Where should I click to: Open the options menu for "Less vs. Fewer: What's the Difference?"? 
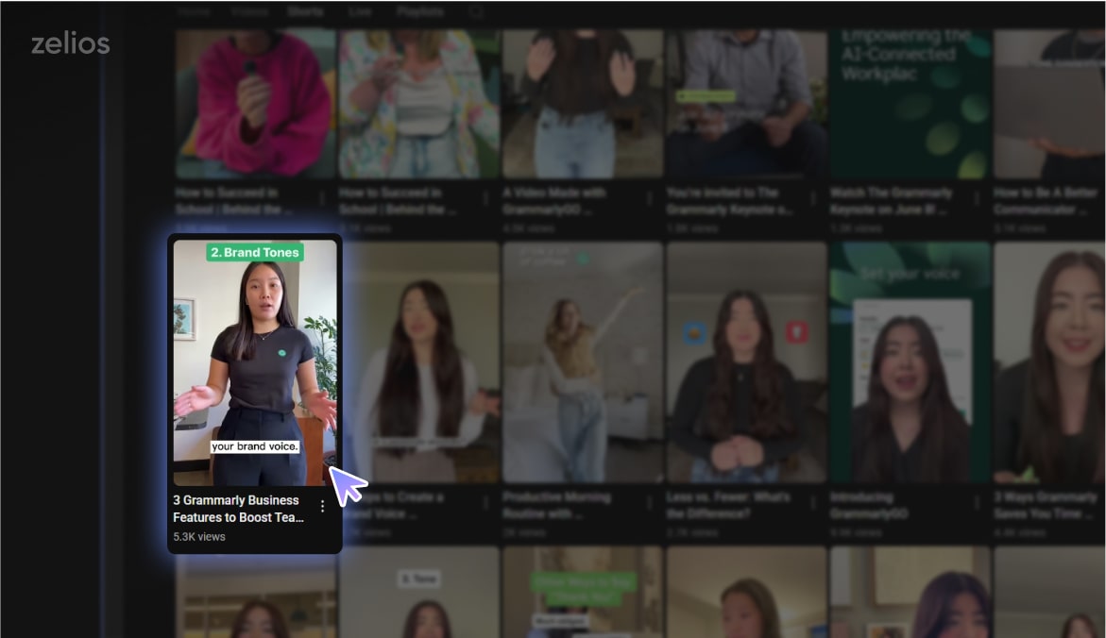tap(815, 502)
